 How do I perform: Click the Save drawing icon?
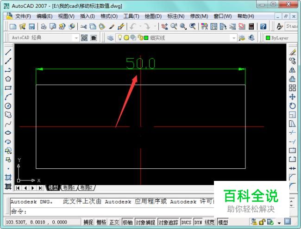click(x=31, y=26)
